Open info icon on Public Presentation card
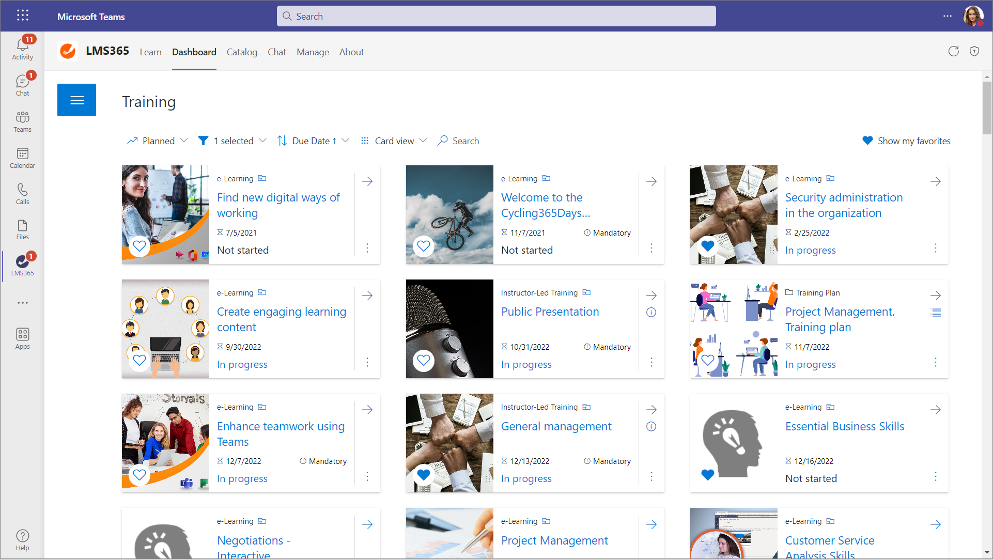The height and width of the screenshot is (559, 993). tap(651, 312)
